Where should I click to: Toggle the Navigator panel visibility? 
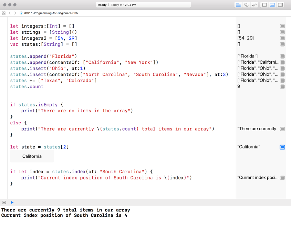tap(264, 5)
